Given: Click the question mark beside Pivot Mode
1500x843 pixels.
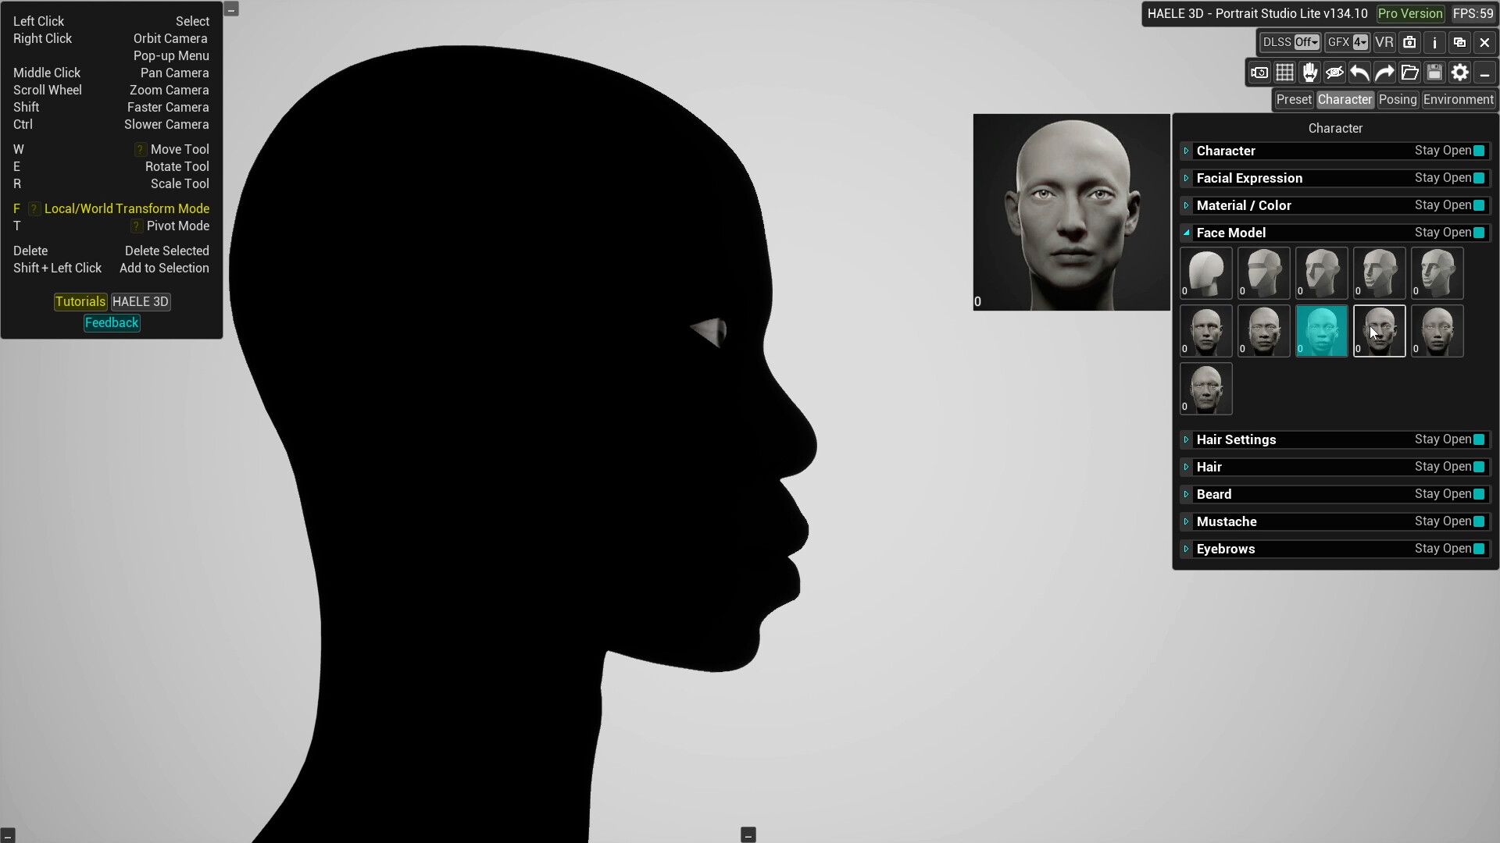Looking at the screenshot, I should tap(137, 226).
